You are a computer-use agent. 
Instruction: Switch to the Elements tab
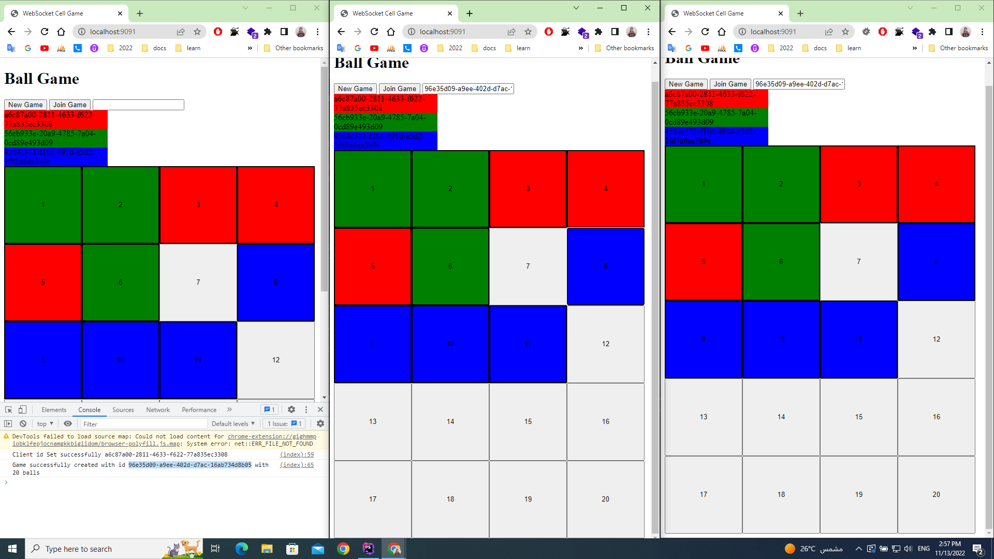pos(54,409)
